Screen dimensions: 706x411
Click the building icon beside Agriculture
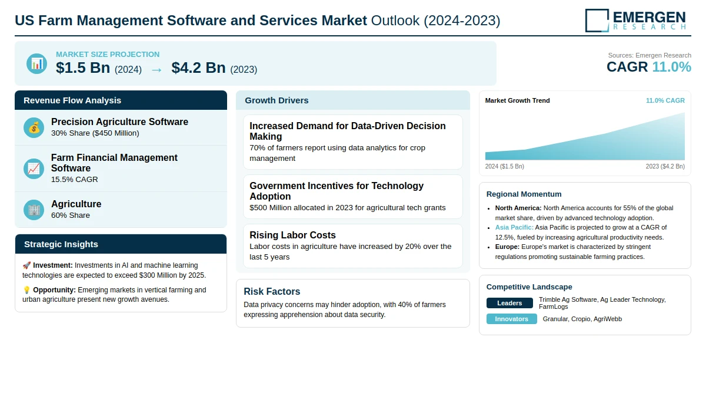(34, 210)
